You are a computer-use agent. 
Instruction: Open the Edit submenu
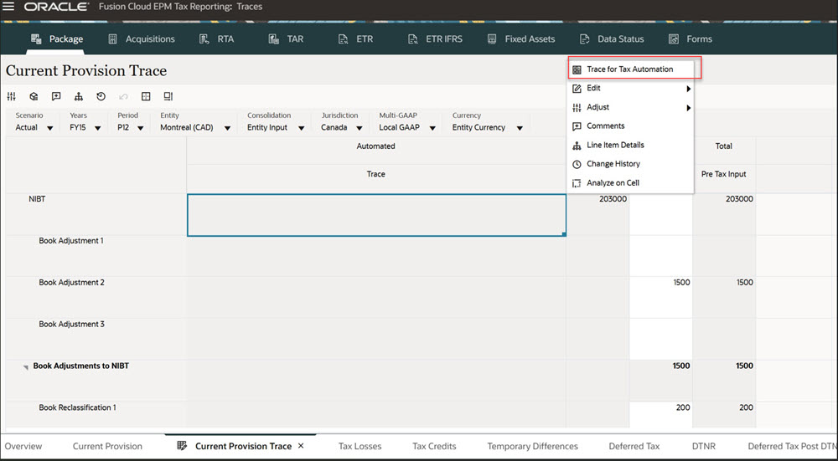631,88
